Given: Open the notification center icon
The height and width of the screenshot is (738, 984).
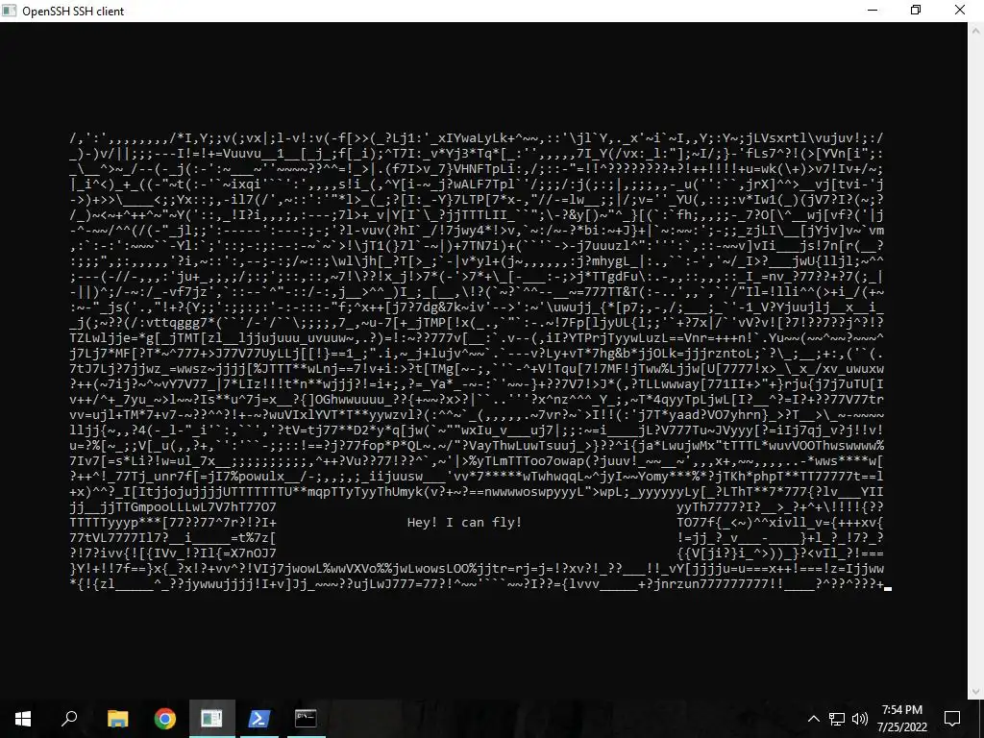Looking at the screenshot, I should pyautogui.click(x=952, y=719).
